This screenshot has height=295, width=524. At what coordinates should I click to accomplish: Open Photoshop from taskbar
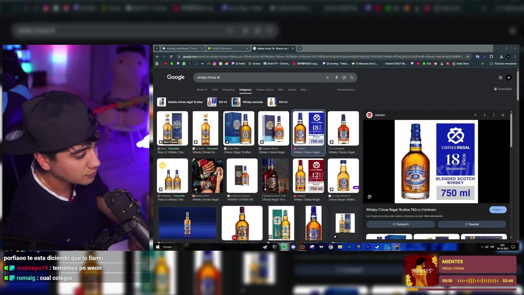coord(349,247)
